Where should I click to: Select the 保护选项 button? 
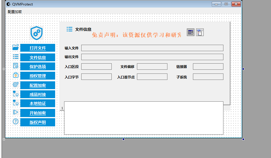click(38, 67)
